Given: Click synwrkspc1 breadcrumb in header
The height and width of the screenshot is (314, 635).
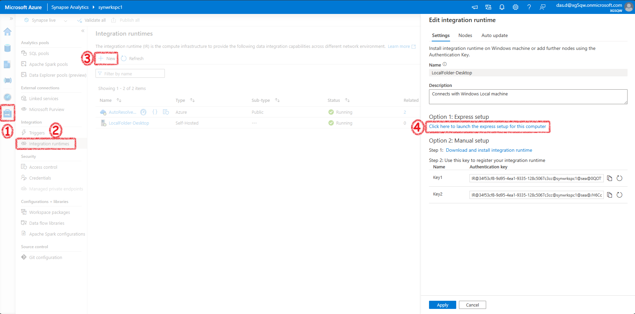Looking at the screenshot, I should point(110,7).
